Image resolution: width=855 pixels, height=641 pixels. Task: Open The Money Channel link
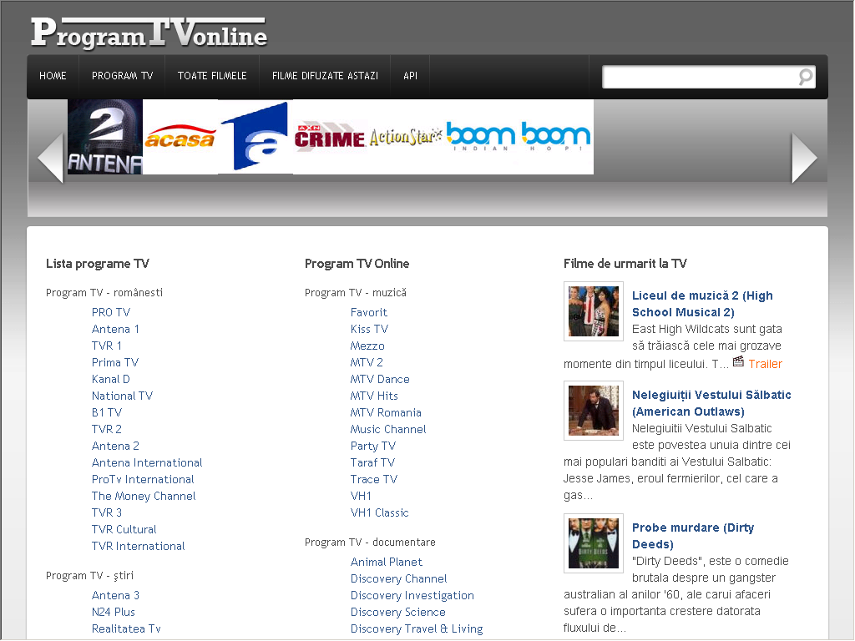144,496
